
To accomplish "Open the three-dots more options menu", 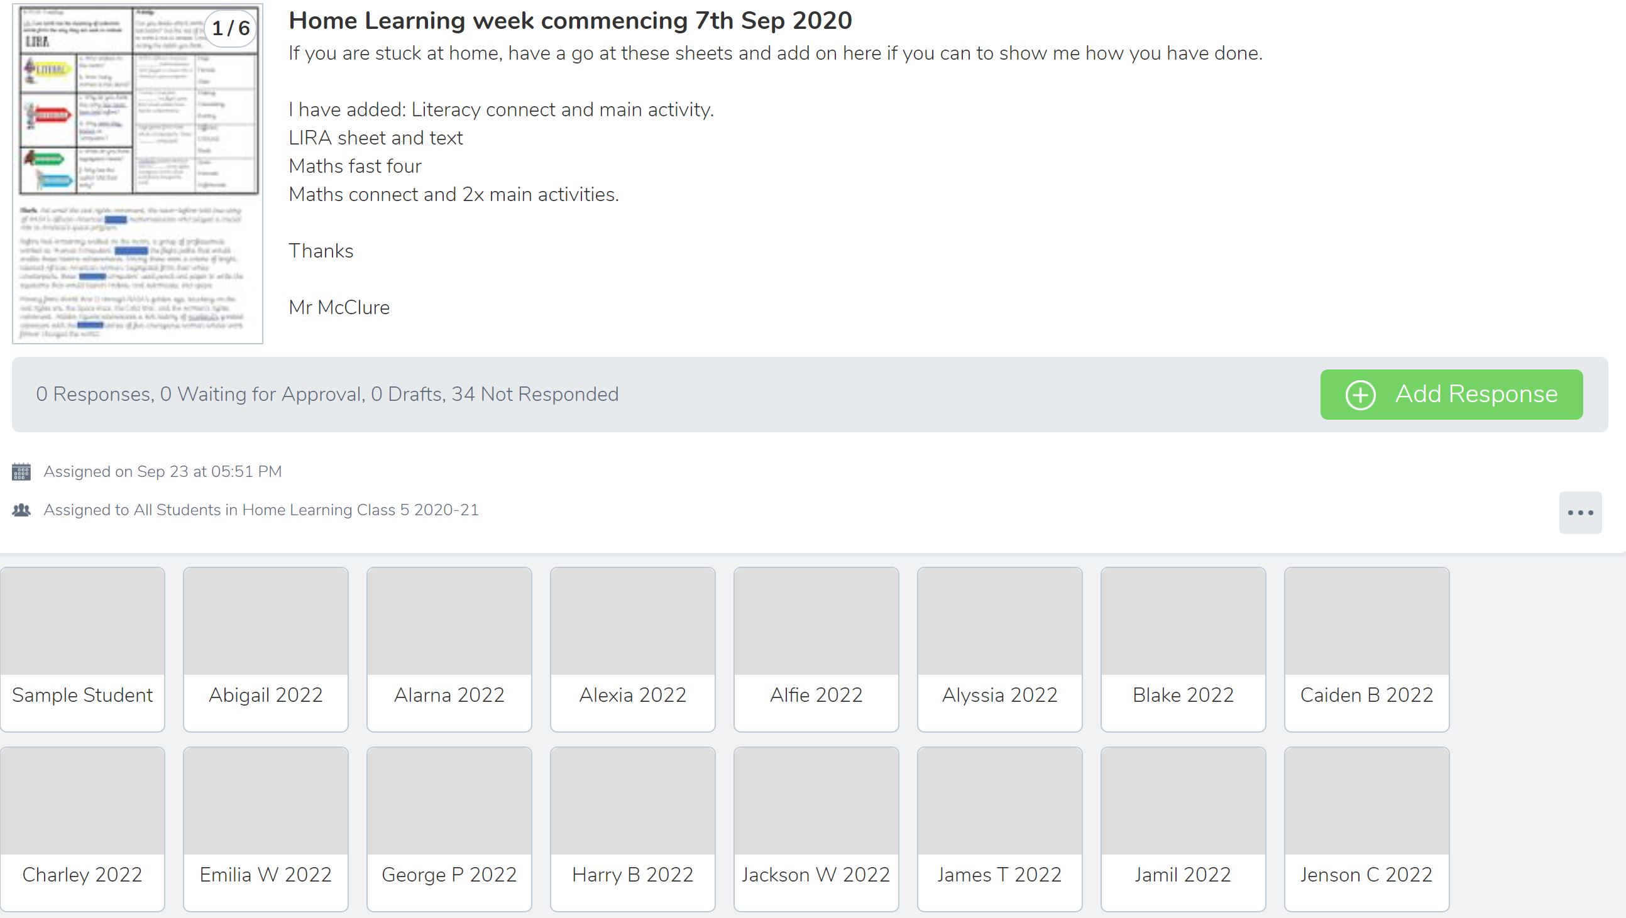I will click(1580, 512).
